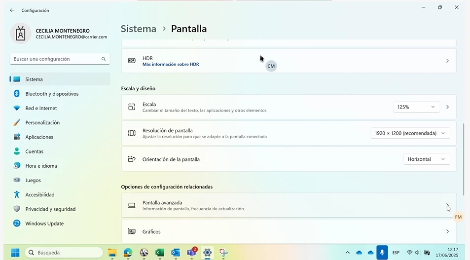Click the battery tray icon

click(x=427, y=253)
